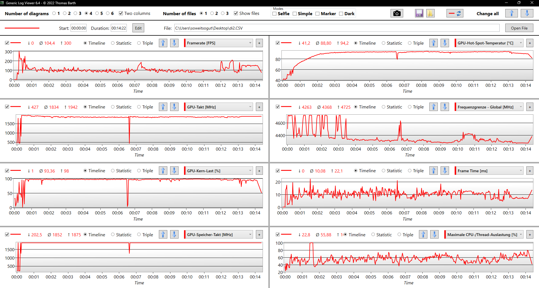This screenshot has height=288, width=539.
Task: Click the plus button next to Framerate
Action: tap(259, 43)
